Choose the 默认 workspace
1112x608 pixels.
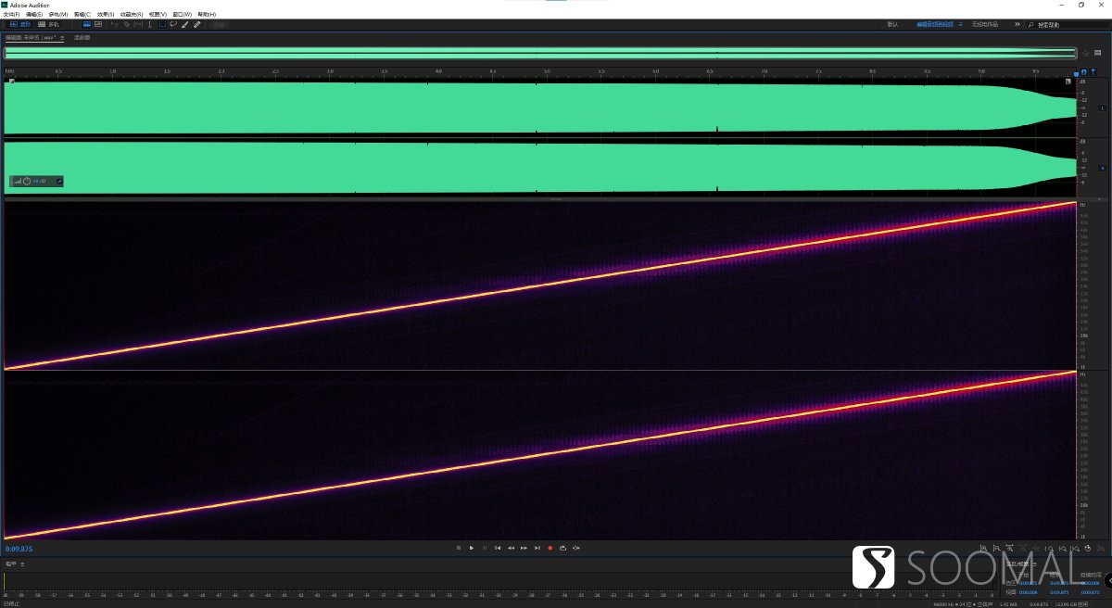pyautogui.click(x=892, y=24)
